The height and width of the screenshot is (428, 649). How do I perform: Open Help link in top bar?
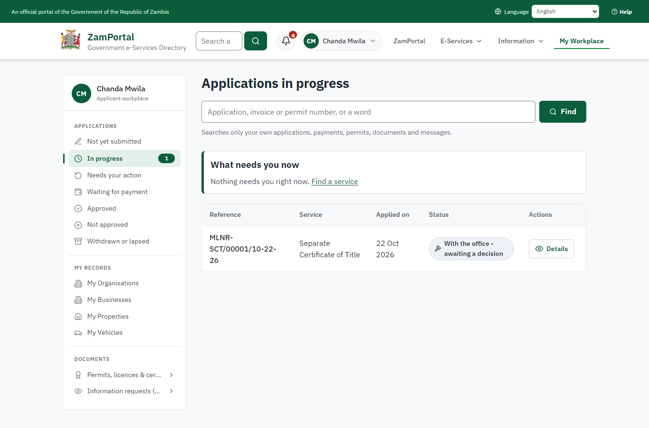click(x=621, y=11)
